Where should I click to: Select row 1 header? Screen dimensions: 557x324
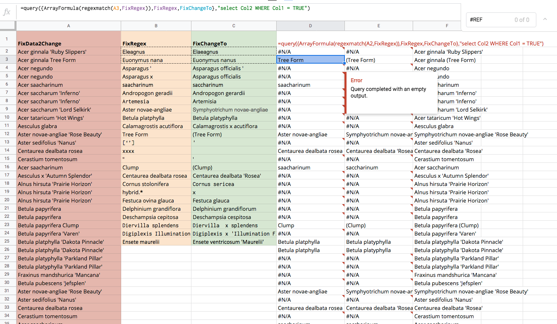8,39
